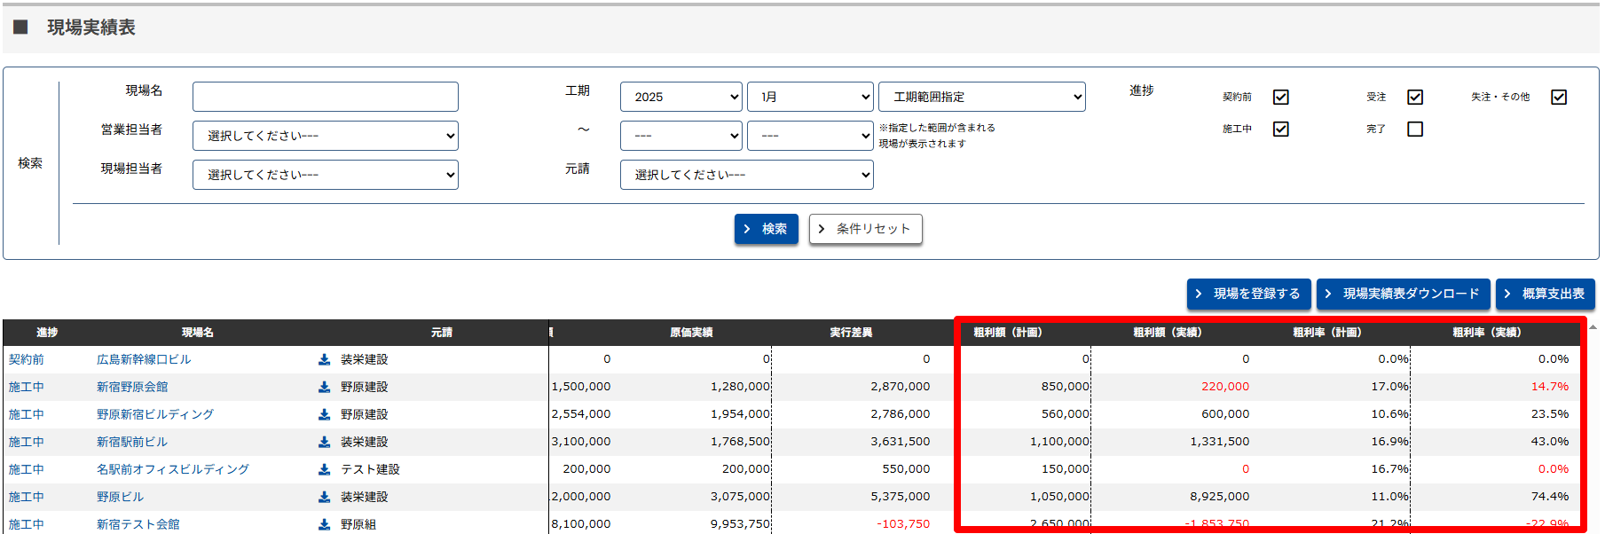Uncheck the 契約前 progress checkbox

pos(1280,97)
